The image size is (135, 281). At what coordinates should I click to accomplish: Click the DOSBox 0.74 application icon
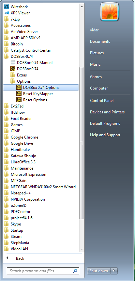click(x=13, y=69)
